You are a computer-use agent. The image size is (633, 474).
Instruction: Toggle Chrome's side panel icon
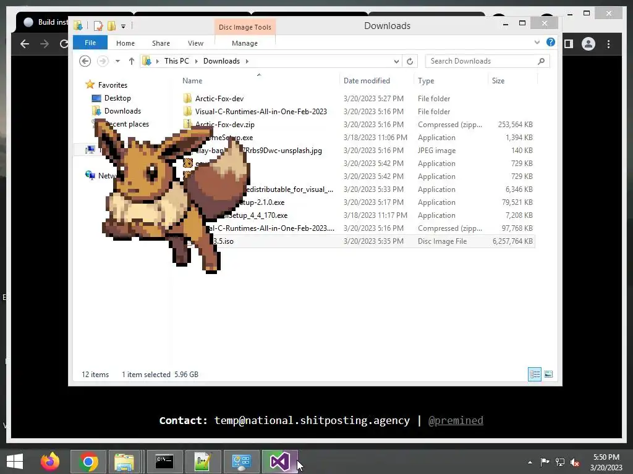(x=569, y=44)
